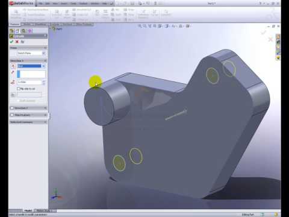Select the Extruded Boss/Base tool
The height and width of the screenshot is (217, 289).
[16, 14]
